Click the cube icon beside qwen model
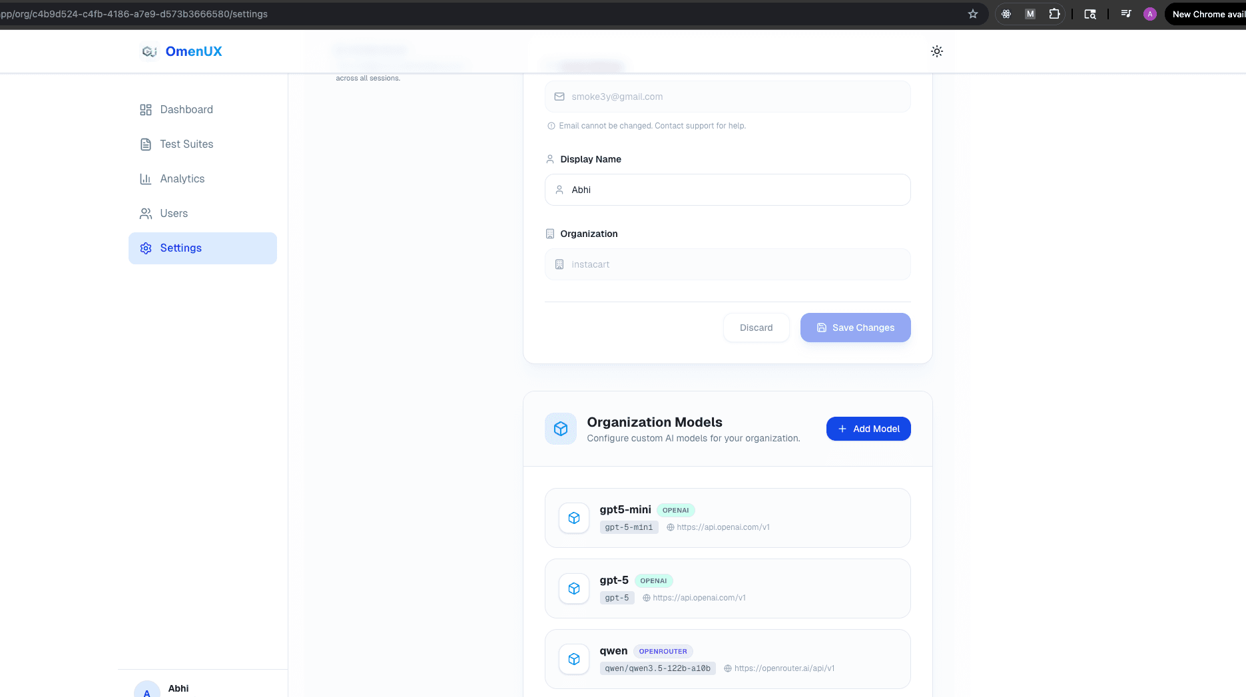Screen dimensions: 1246x697 point(573,658)
